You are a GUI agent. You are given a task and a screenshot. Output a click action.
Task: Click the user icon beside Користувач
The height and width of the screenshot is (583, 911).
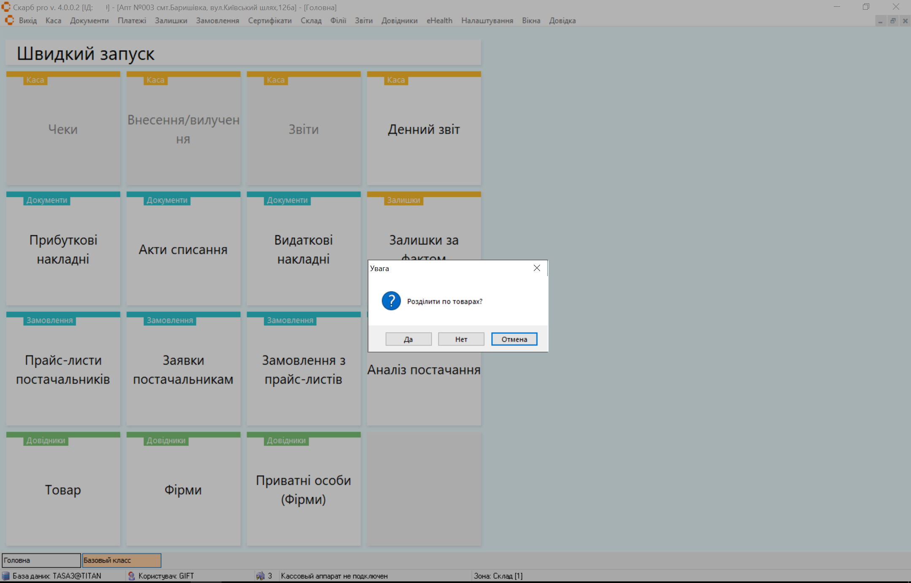coord(132,576)
